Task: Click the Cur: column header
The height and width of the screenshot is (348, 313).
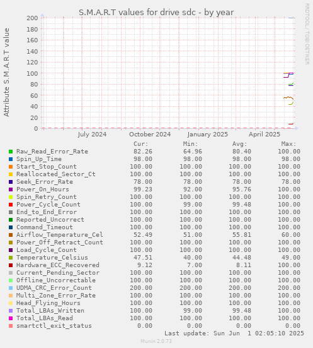Action: click(141, 144)
